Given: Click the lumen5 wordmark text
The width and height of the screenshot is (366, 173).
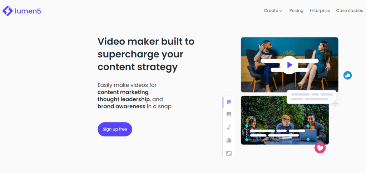Looking at the screenshot, I should [28, 11].
